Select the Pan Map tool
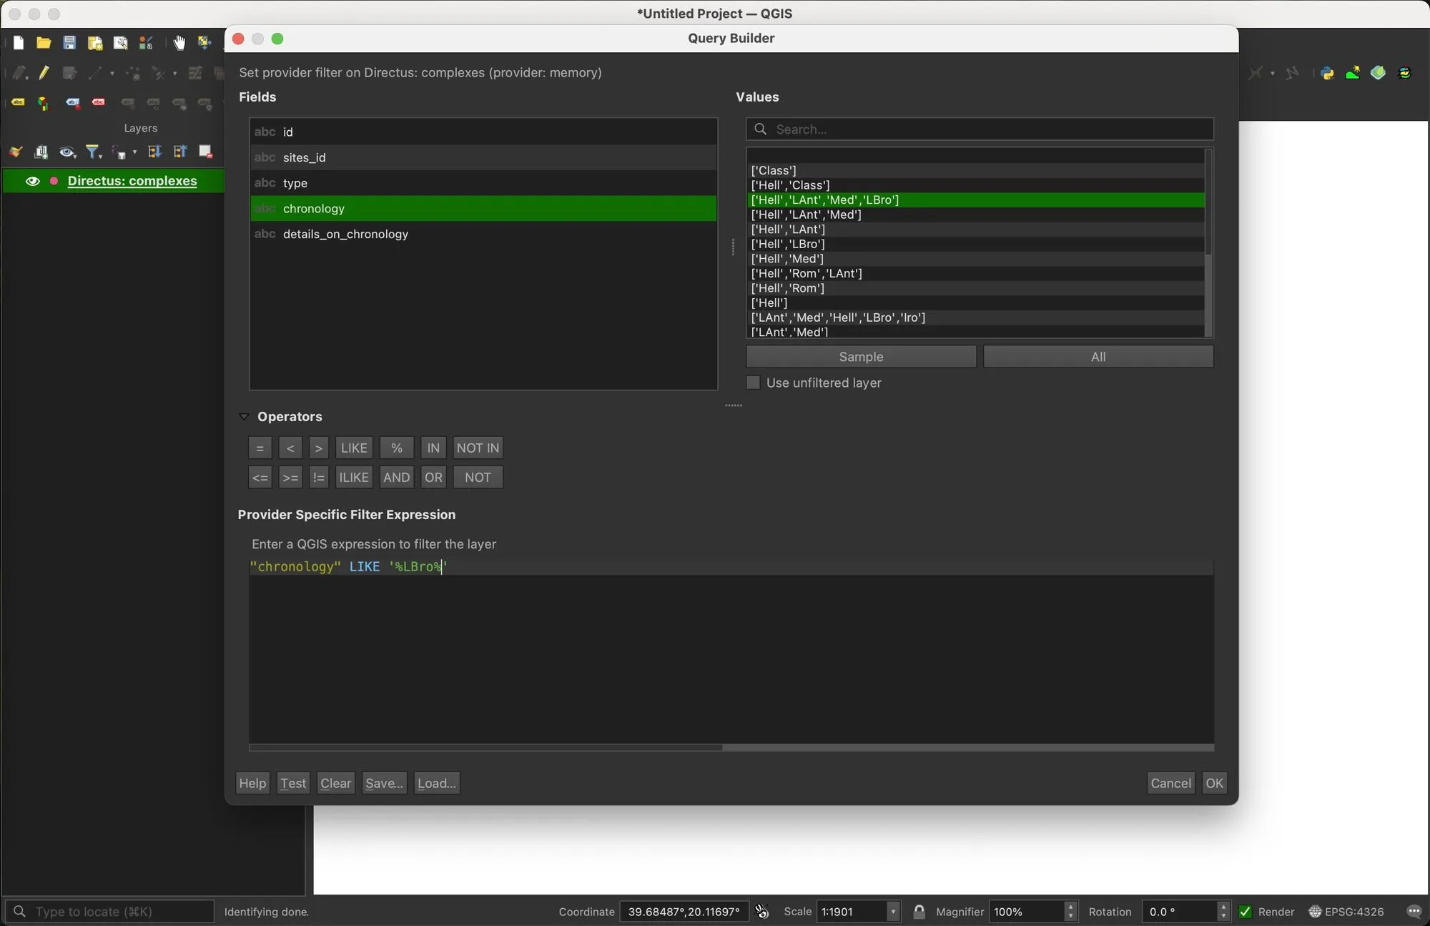1430x926 pixels. point(179,42)
